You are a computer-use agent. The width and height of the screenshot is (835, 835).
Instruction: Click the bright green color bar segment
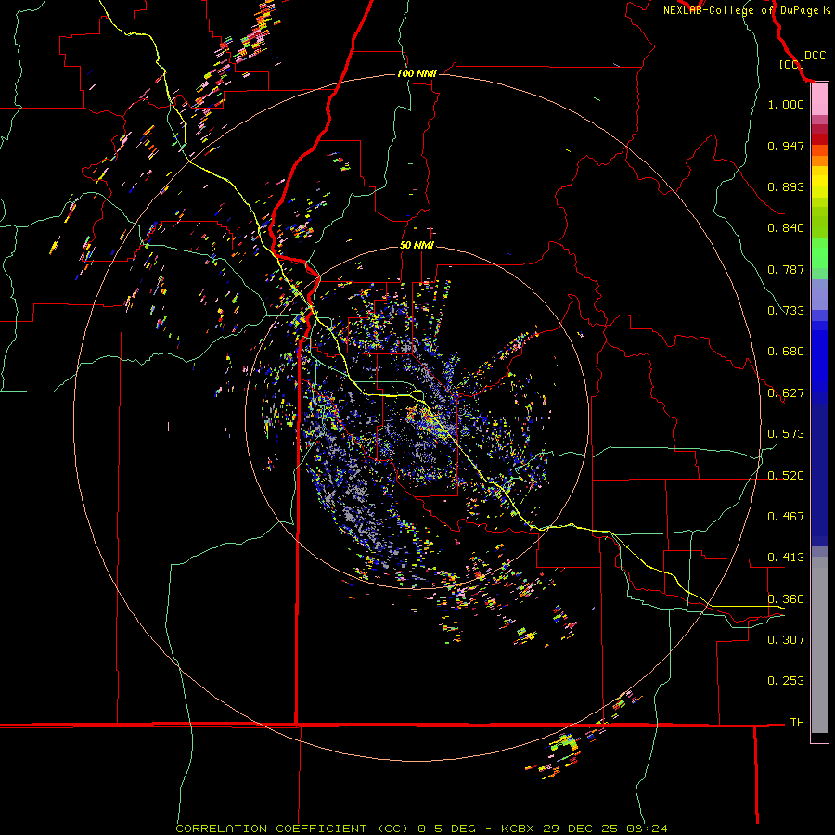pyautogui.click(x=819, y=253)
